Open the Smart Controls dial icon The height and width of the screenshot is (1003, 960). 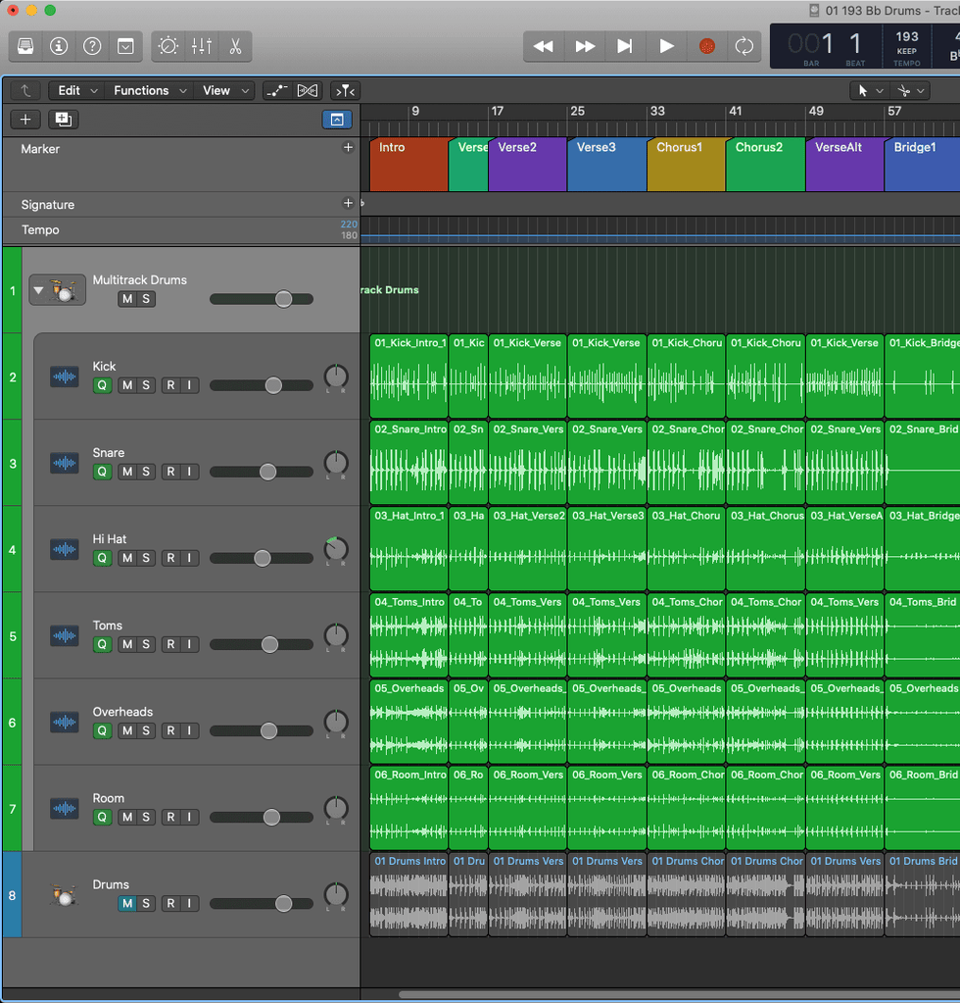pos(168,46)
